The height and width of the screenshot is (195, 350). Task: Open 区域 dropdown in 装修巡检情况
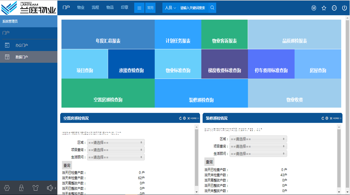[258, 139]
